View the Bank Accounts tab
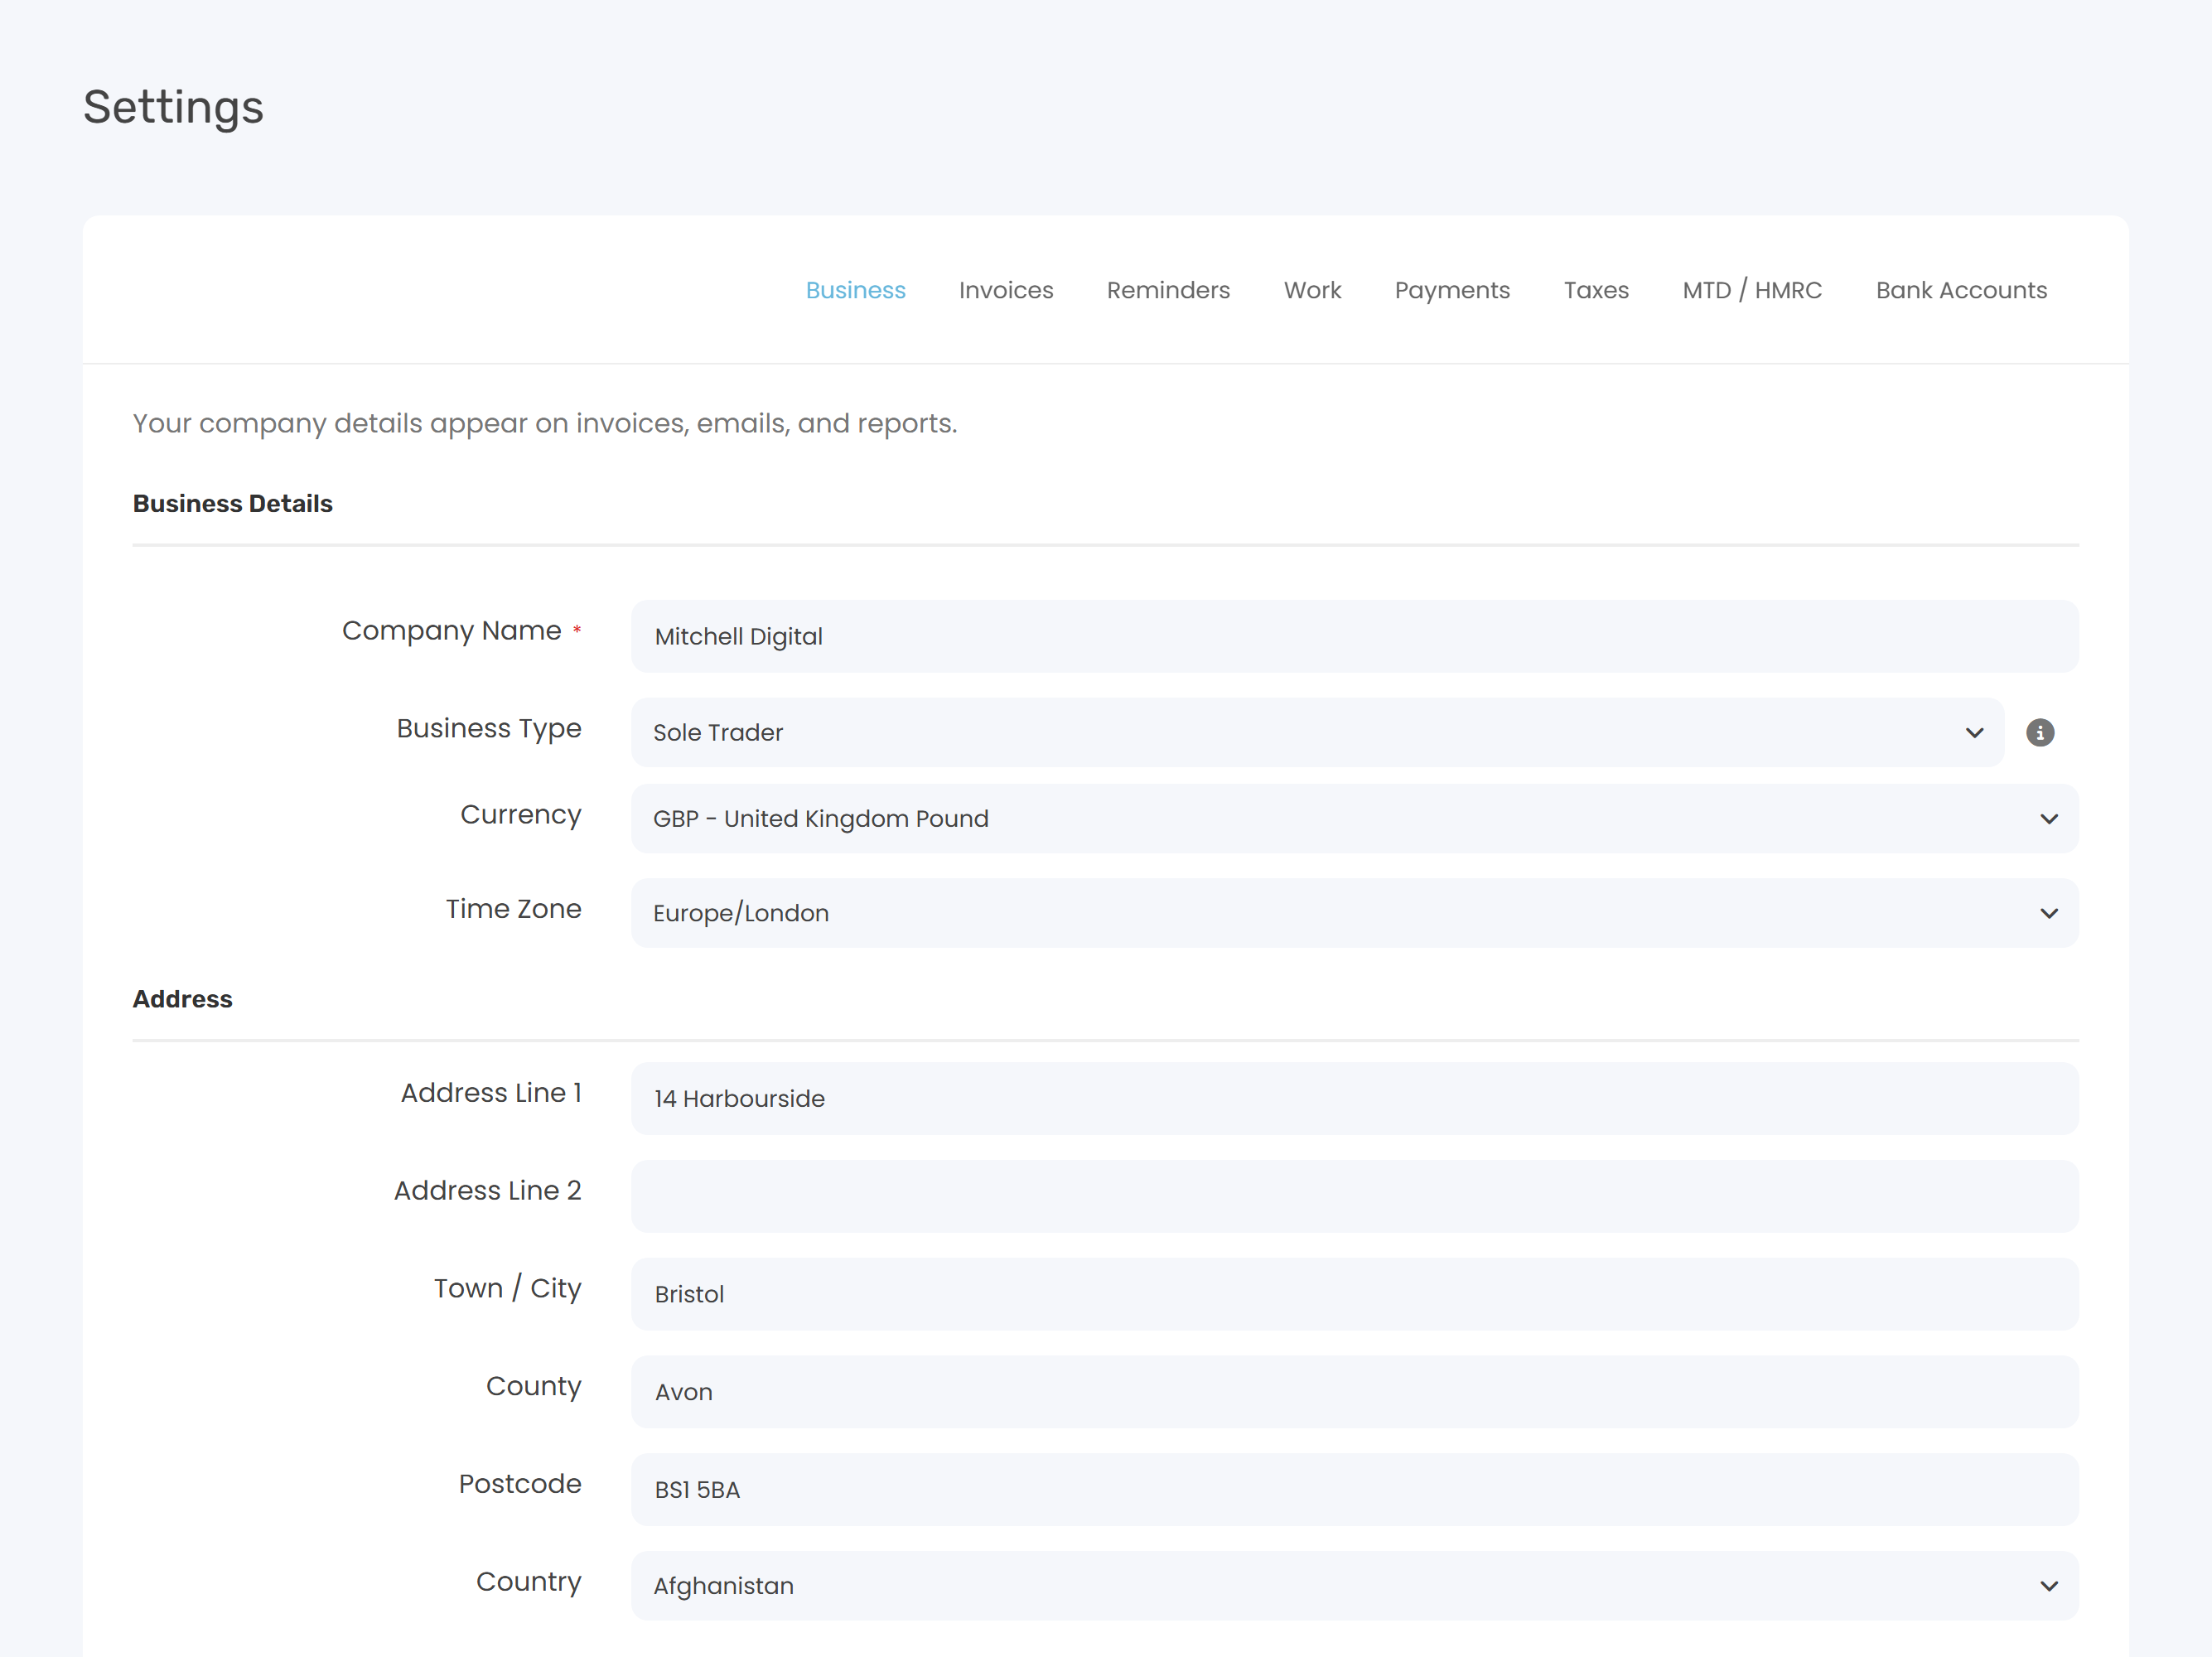 tap(1961, 290)
